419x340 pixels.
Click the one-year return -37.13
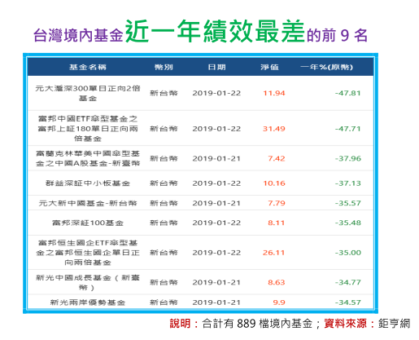pos(347,183)
